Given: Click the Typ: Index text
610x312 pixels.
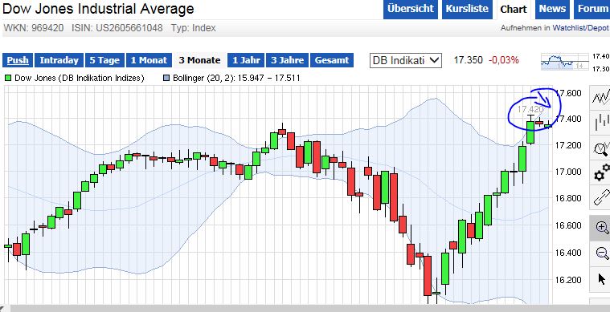Looking at the screenshot, I should [194, 28].
